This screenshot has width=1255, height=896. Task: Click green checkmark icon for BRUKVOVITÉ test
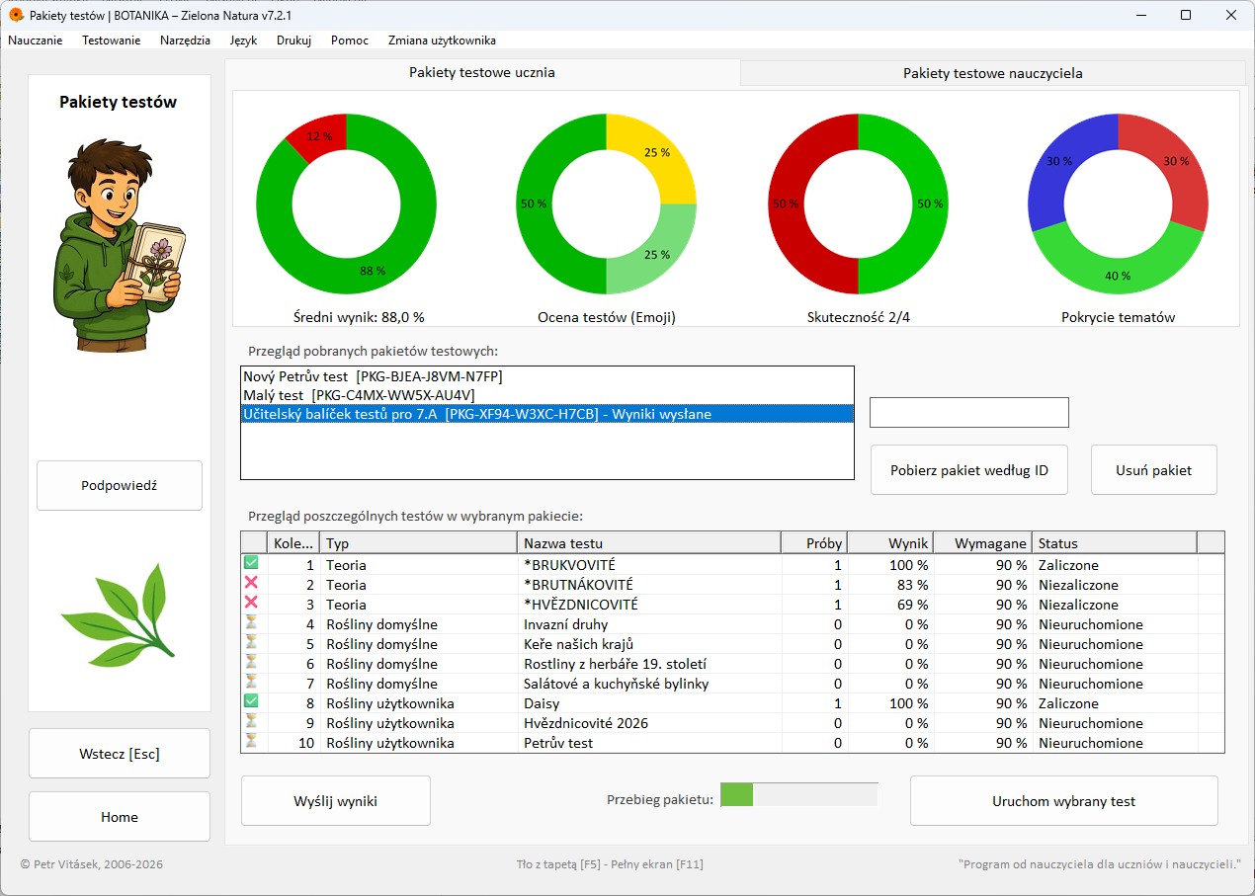[251, 563]
